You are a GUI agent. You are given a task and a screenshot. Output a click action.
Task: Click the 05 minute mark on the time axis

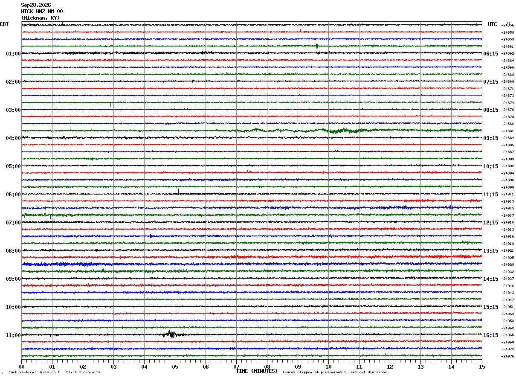[175, 366]
